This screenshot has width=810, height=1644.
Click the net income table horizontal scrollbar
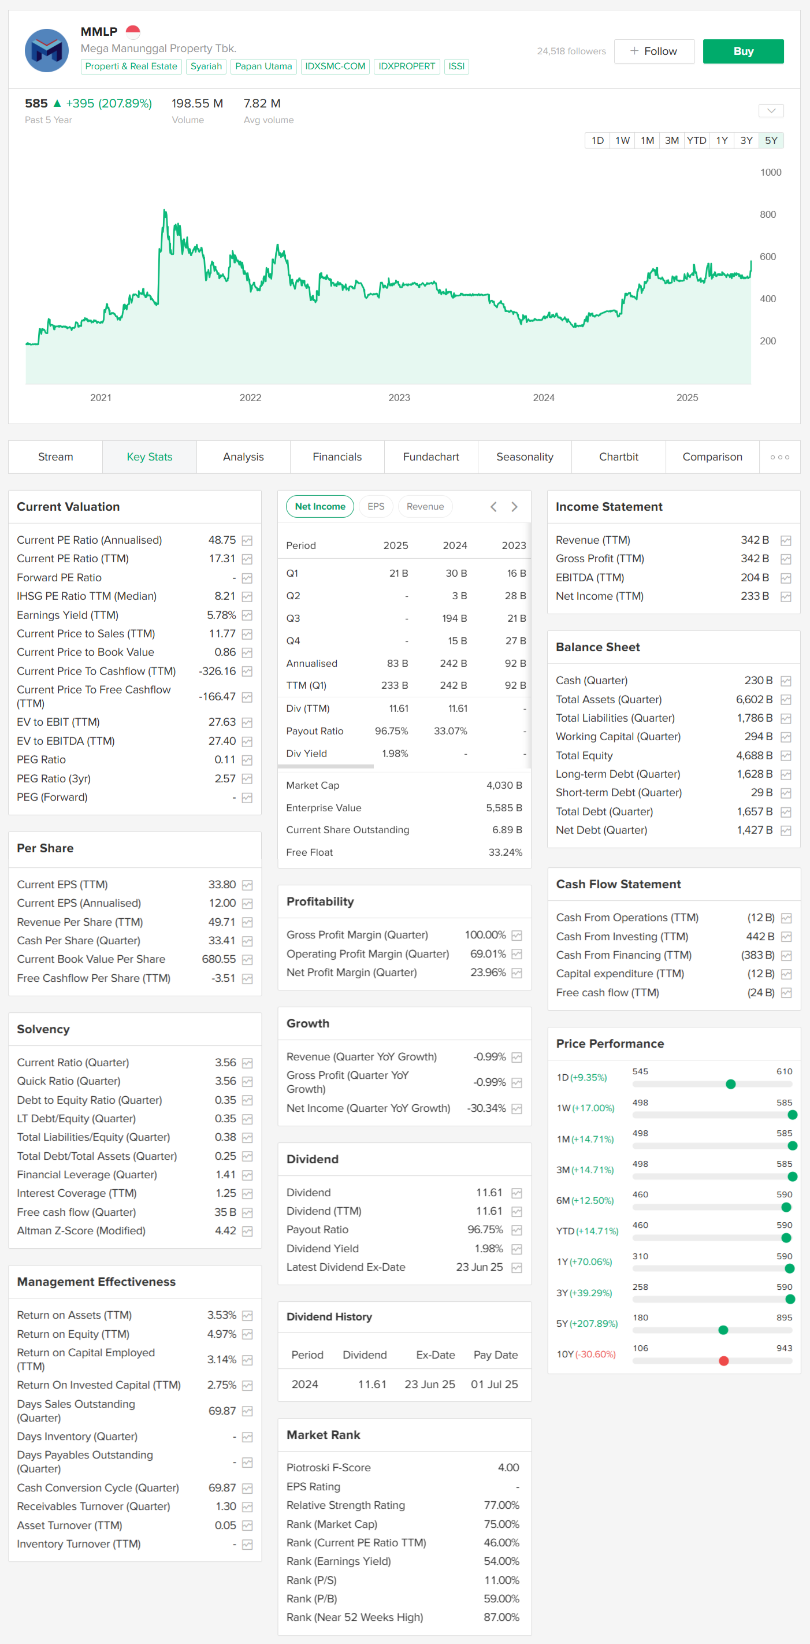327,766
